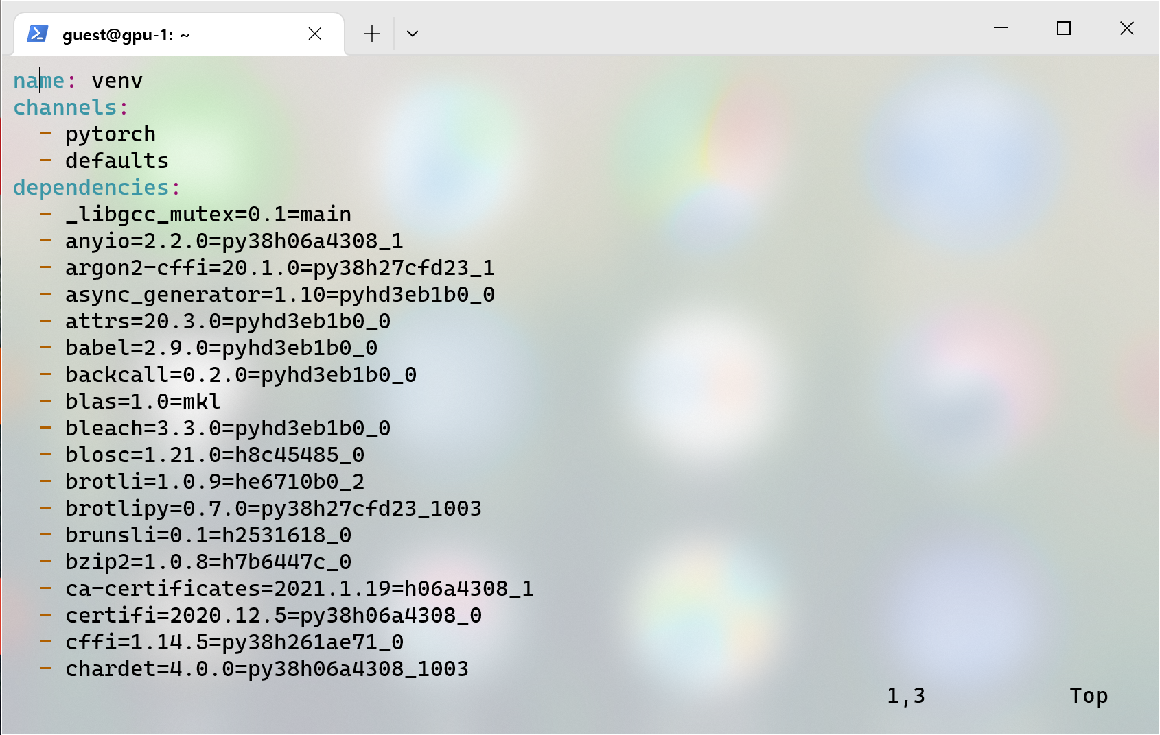Click the 'brotli=1.0.9' dependency line
Image resolution: width=1160 pixels, height=735 pixels.
215,482
